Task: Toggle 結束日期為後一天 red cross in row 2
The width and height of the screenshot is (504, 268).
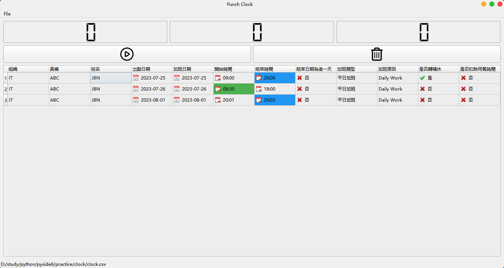Action: coord(300,89)
